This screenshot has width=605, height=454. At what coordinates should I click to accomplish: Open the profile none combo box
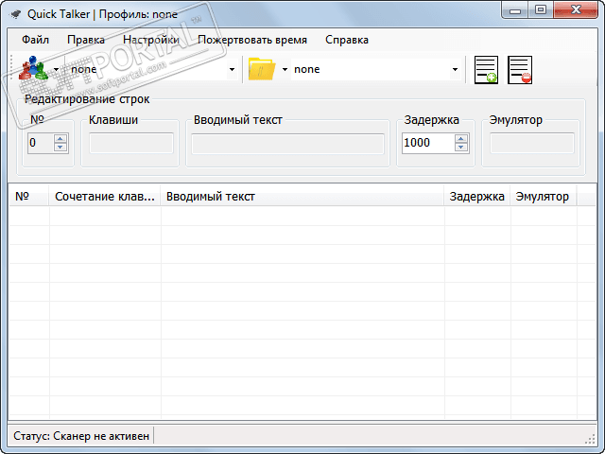151,69
